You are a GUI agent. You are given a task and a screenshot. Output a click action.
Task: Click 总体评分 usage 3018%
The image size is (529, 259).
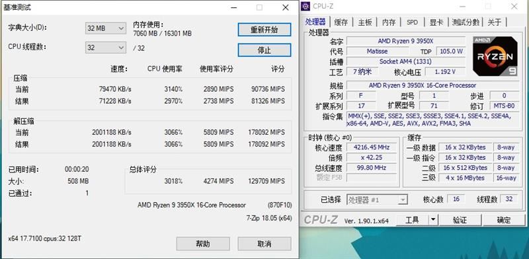pyautogui.click(x=173, y=181)
